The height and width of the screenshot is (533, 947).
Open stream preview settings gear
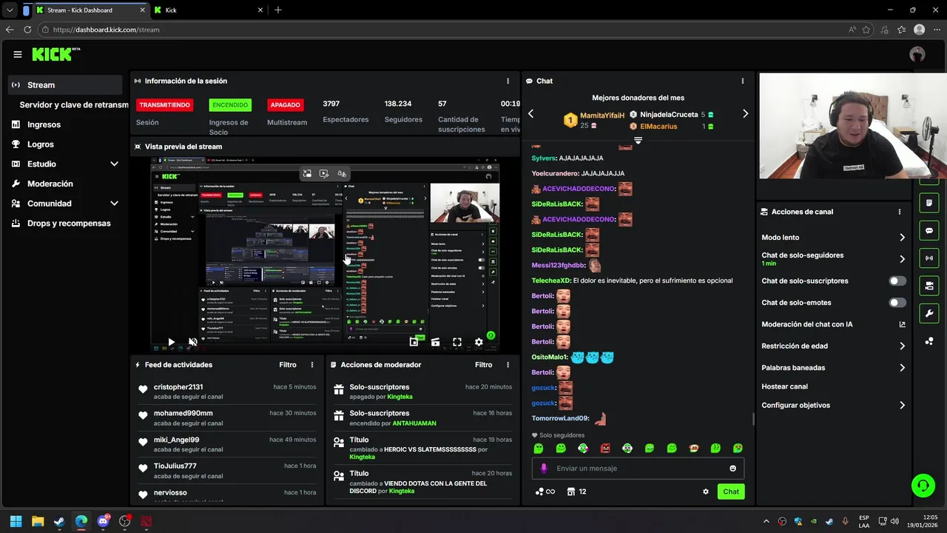click(x=479, y=342)
